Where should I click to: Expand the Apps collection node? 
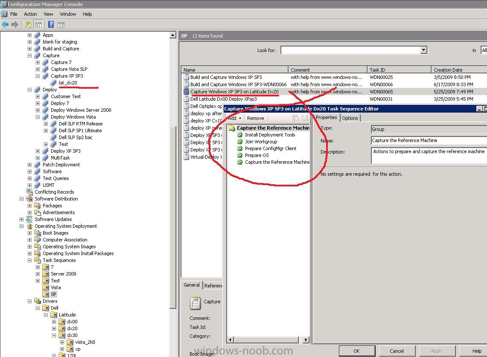(29, 35)
